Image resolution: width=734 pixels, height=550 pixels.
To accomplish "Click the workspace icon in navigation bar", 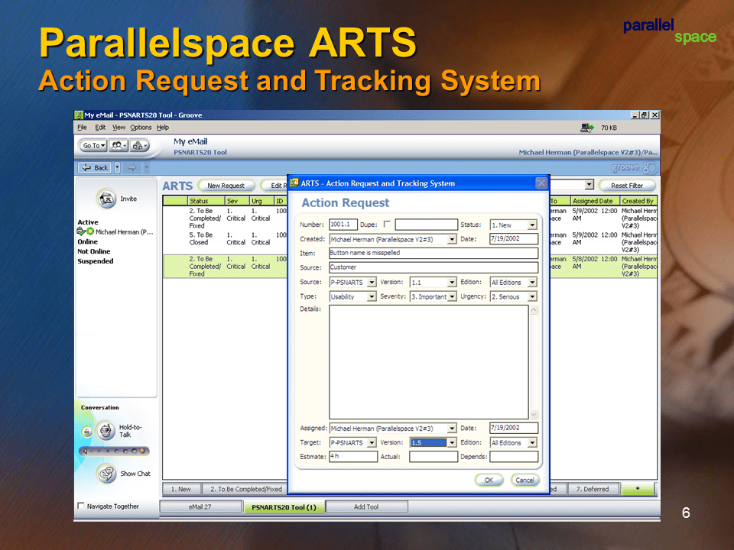I will click(139, 145).
